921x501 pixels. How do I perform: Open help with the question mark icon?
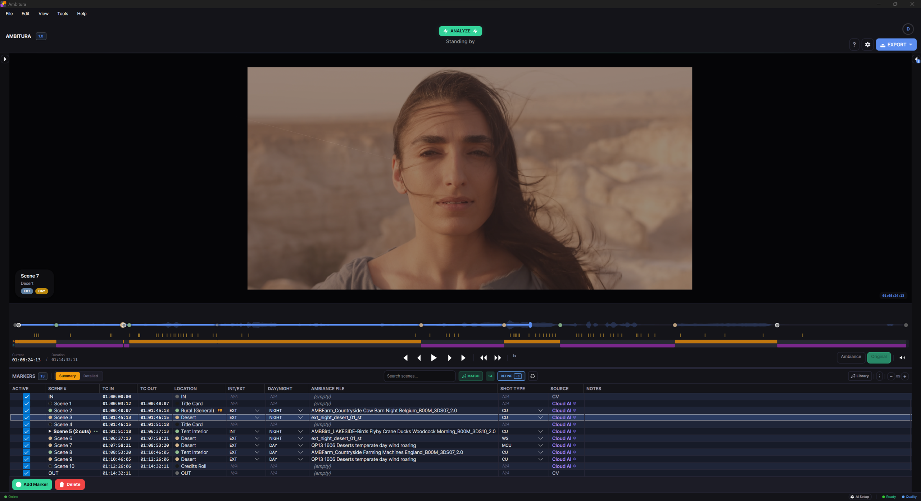(854, 45)
